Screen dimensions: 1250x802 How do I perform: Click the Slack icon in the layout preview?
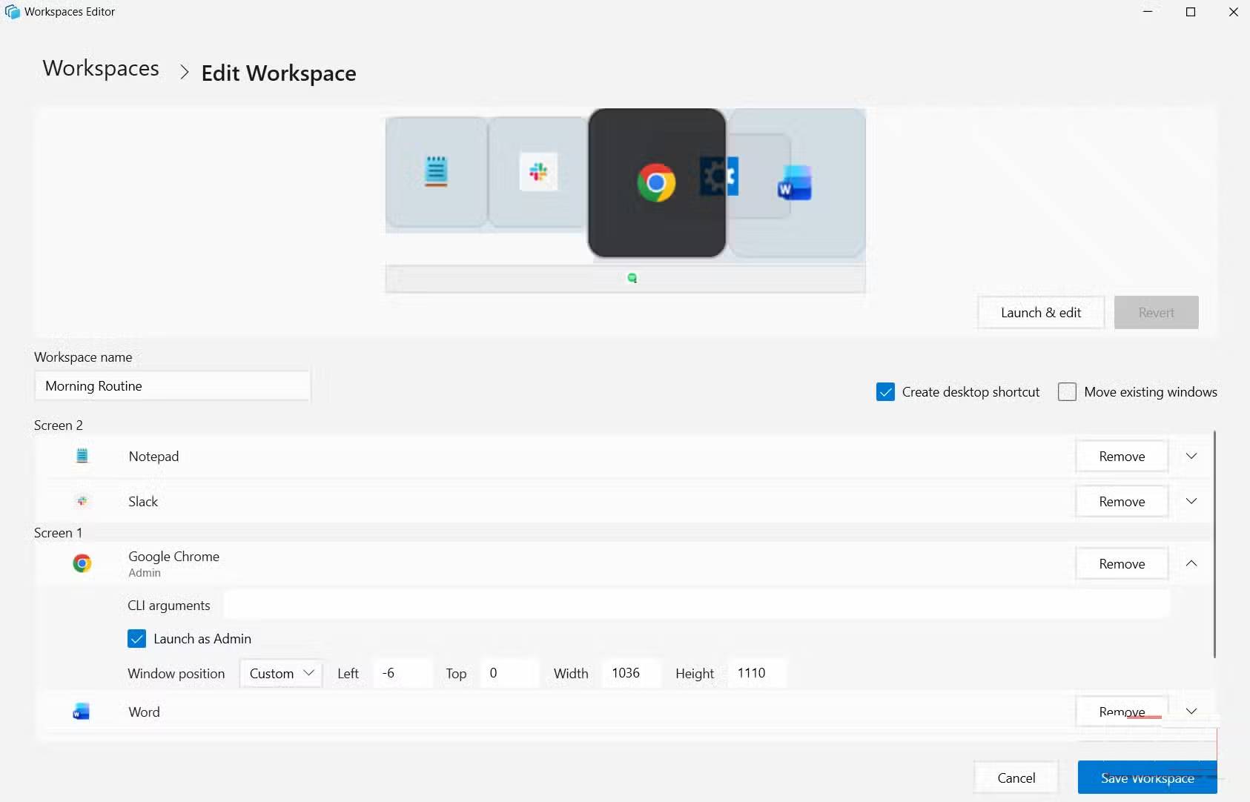click(x=538, y=172)
